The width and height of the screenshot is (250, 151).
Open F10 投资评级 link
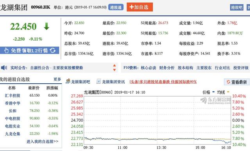point(241,68)
